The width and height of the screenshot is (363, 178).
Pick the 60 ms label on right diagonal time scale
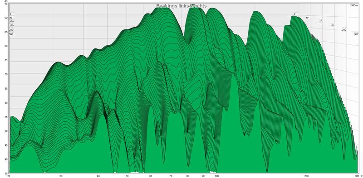pyautogui.click(x=307, y=18)
